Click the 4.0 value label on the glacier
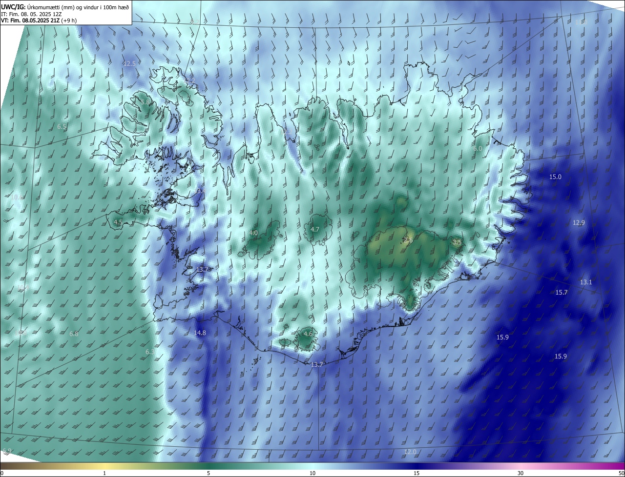Screen dimensions: 625x477 [x=253, y=233]
